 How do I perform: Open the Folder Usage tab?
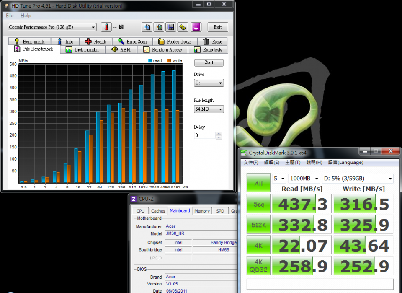tap(175, 41)
